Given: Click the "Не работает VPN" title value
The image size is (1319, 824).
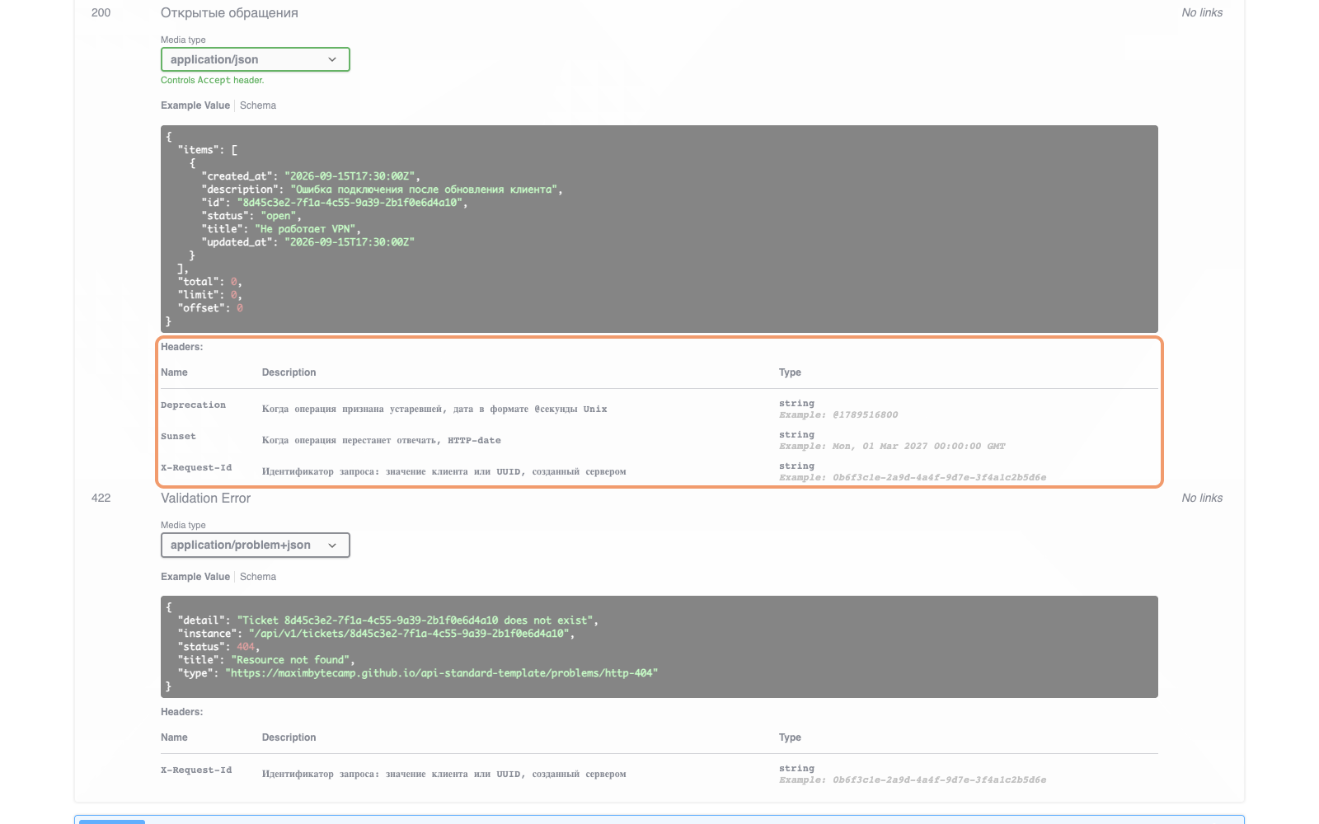Looking at the screenshot, I should (305, 229).
